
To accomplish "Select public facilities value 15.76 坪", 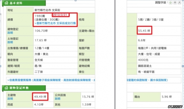I will tap(88, 97).
